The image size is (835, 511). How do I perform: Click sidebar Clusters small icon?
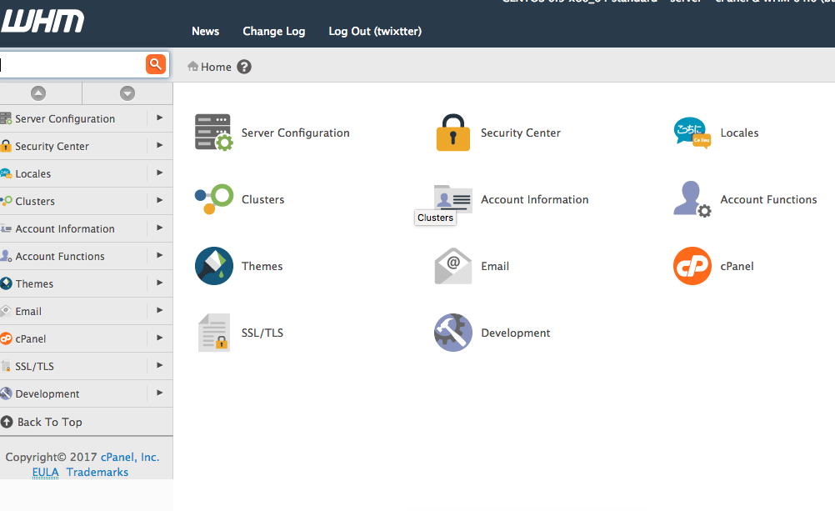pos(6,201)
